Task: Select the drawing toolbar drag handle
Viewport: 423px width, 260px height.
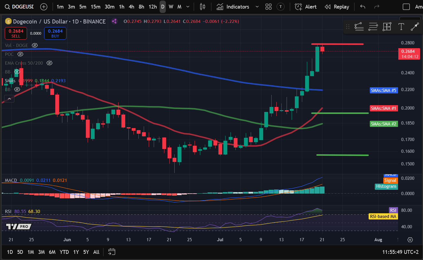Action: point(348,27)
